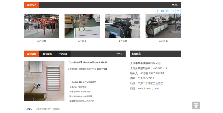Viewport: 223px width, 113px height.
Task: Click the towel radiator news image
Action: coord(44,81)
